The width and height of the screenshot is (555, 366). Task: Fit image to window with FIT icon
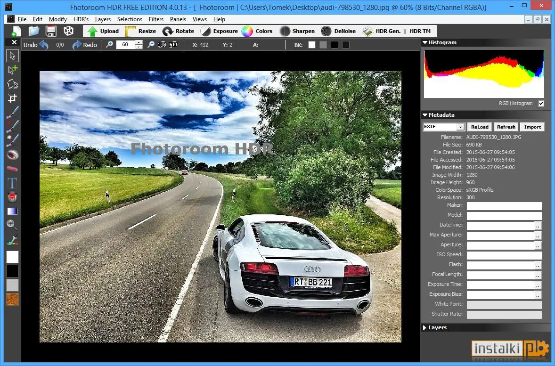point(173,45)
